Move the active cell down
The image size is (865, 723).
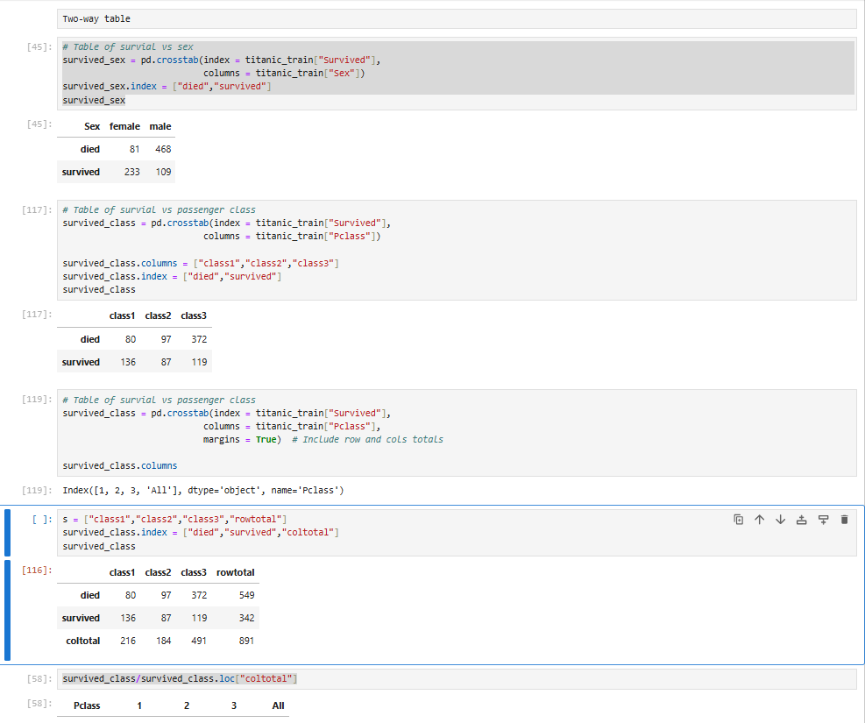click(780, 520)
